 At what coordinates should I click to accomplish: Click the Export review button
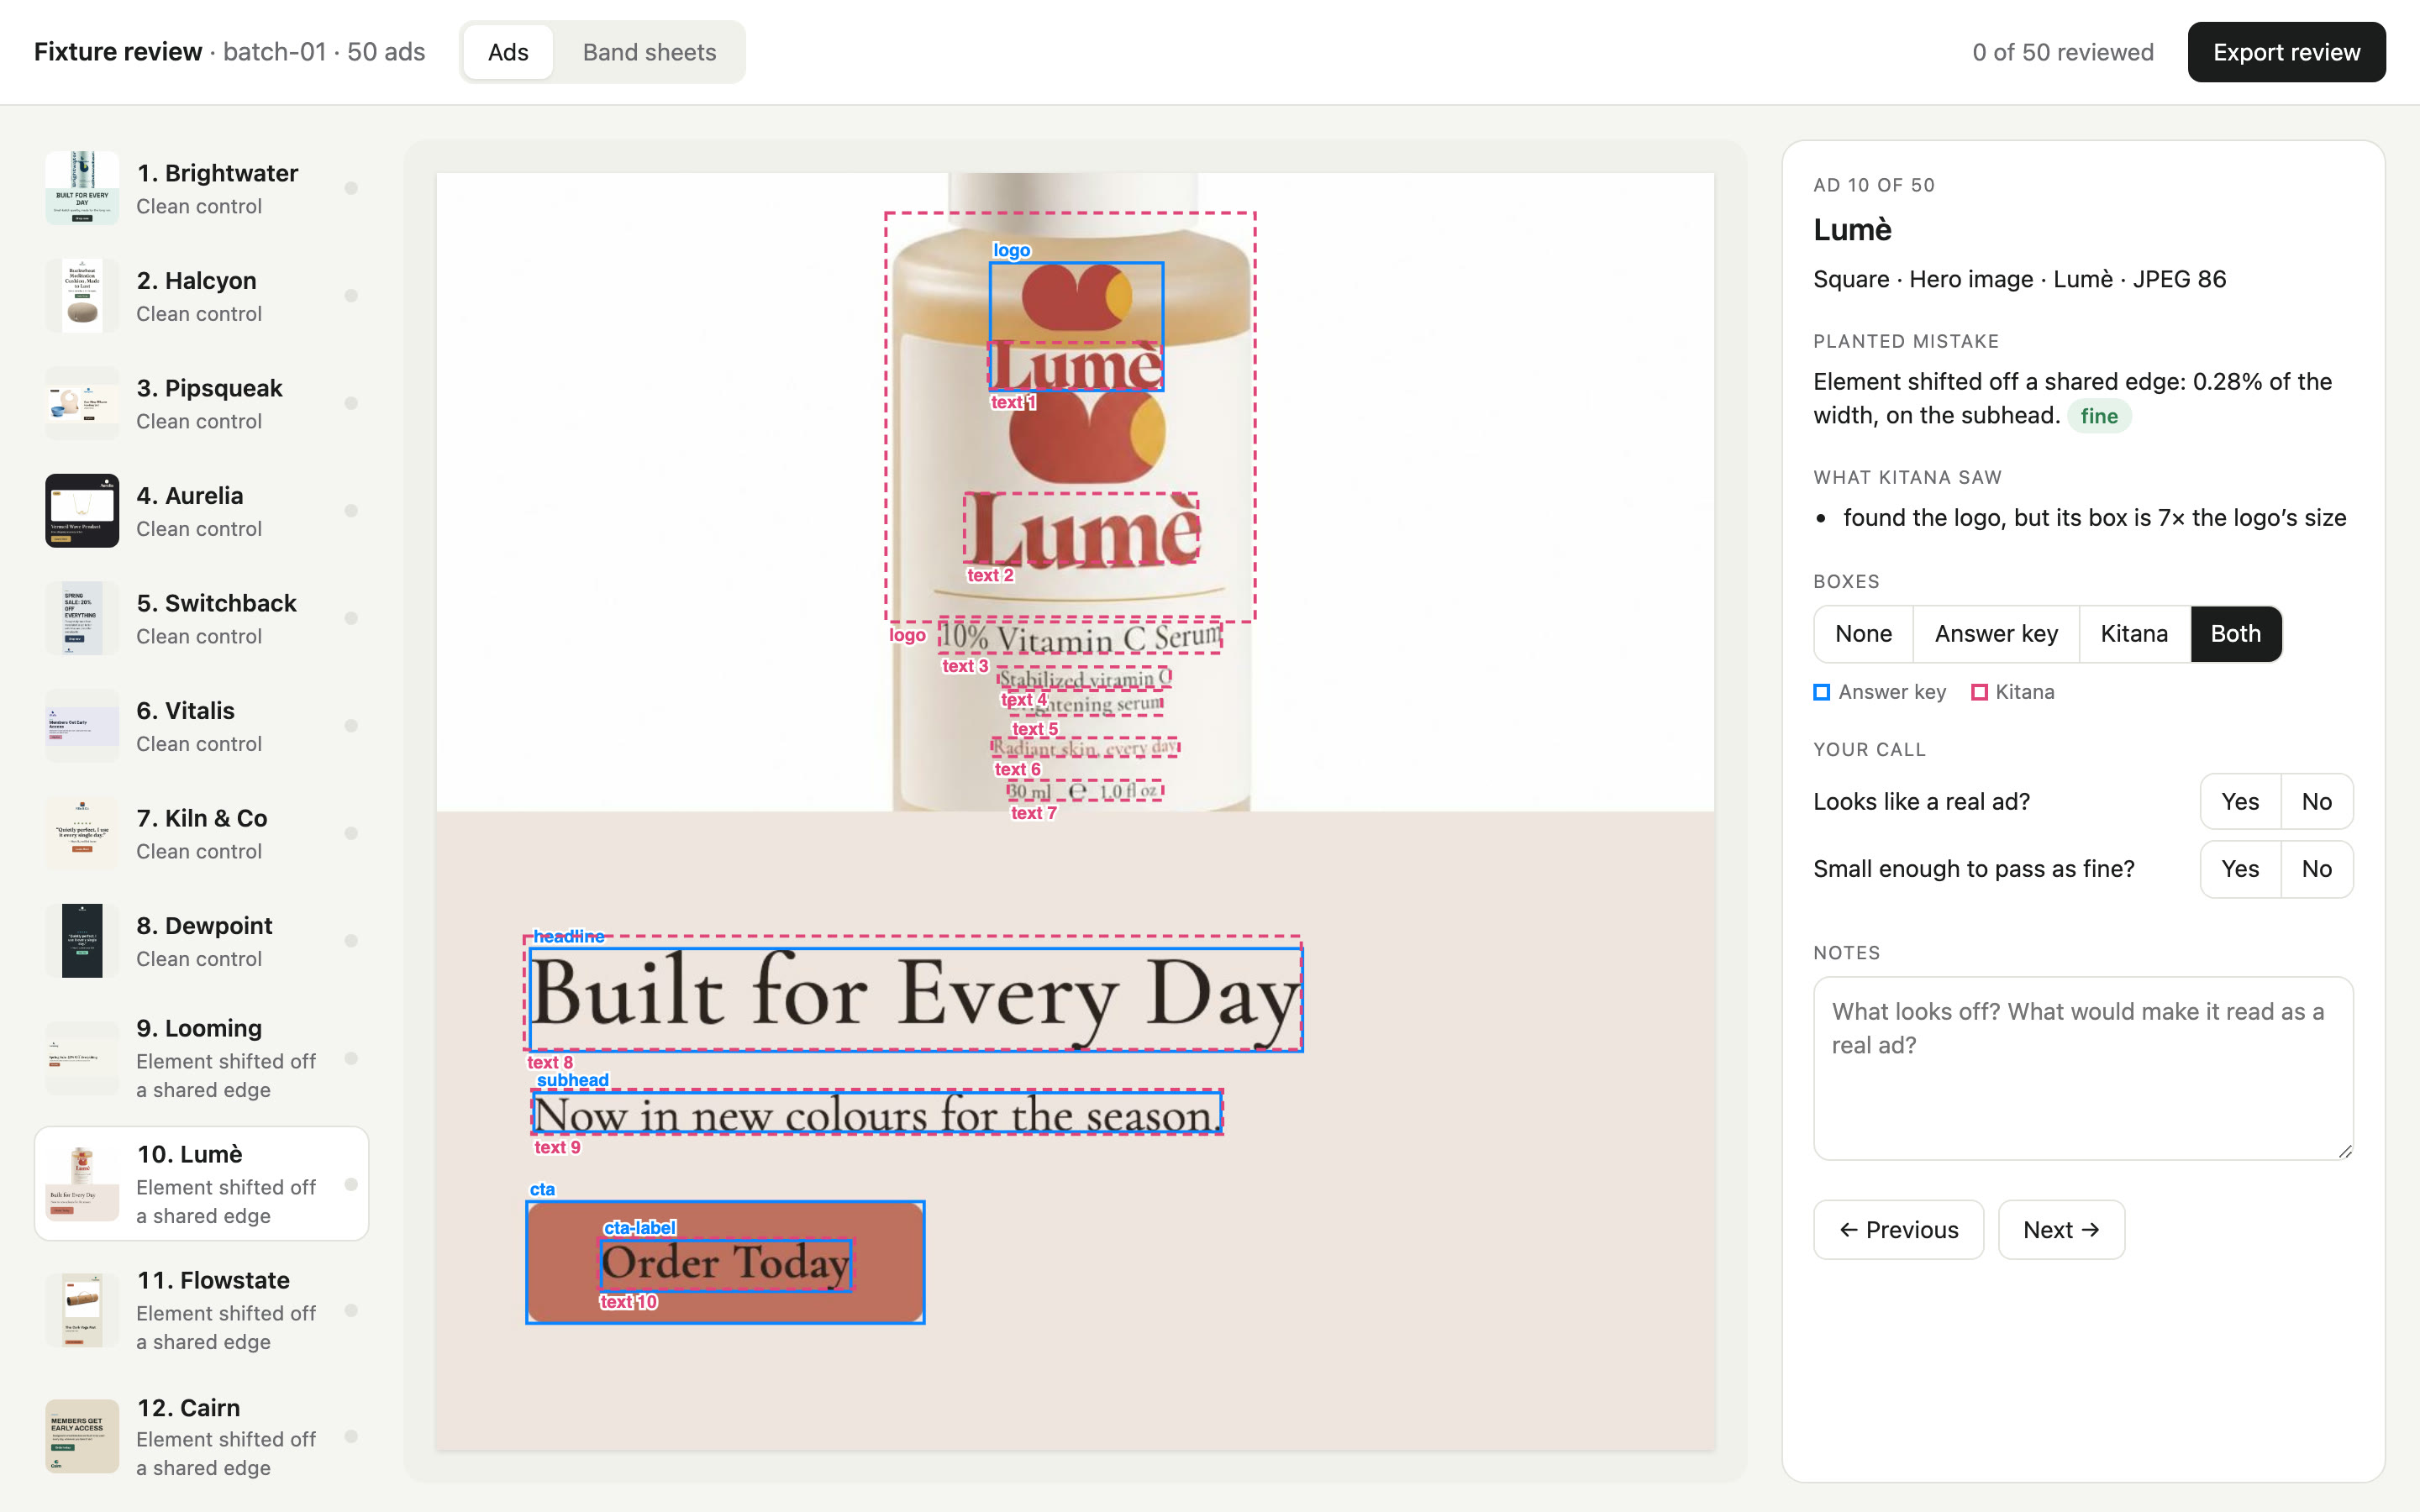pyautogui.click(x=2286, y=52)
